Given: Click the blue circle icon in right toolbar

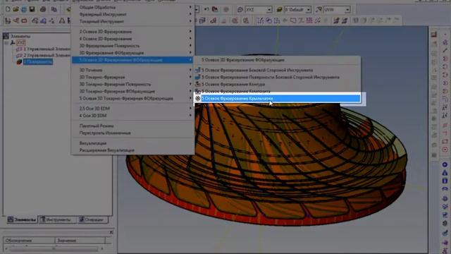Looking at the screenshot, I should (x=445, y=164).
